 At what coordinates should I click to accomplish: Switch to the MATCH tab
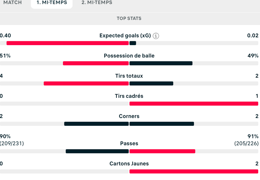12,3
